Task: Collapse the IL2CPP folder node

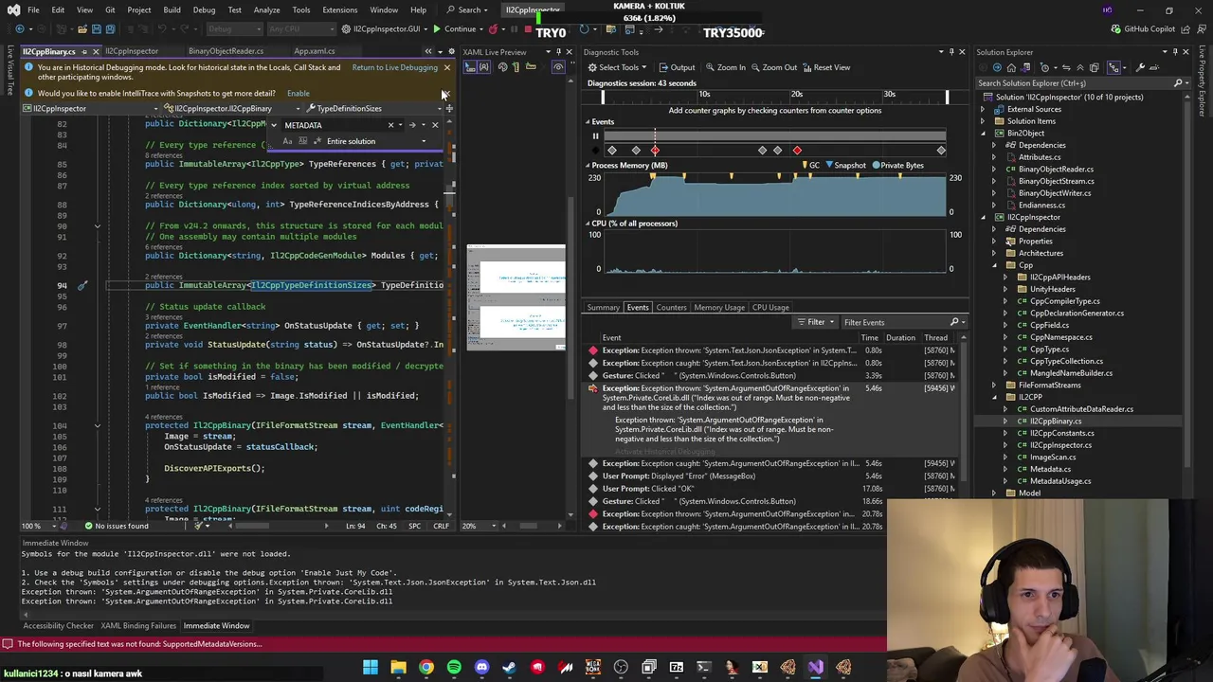Action: click(x=994, y=398)
